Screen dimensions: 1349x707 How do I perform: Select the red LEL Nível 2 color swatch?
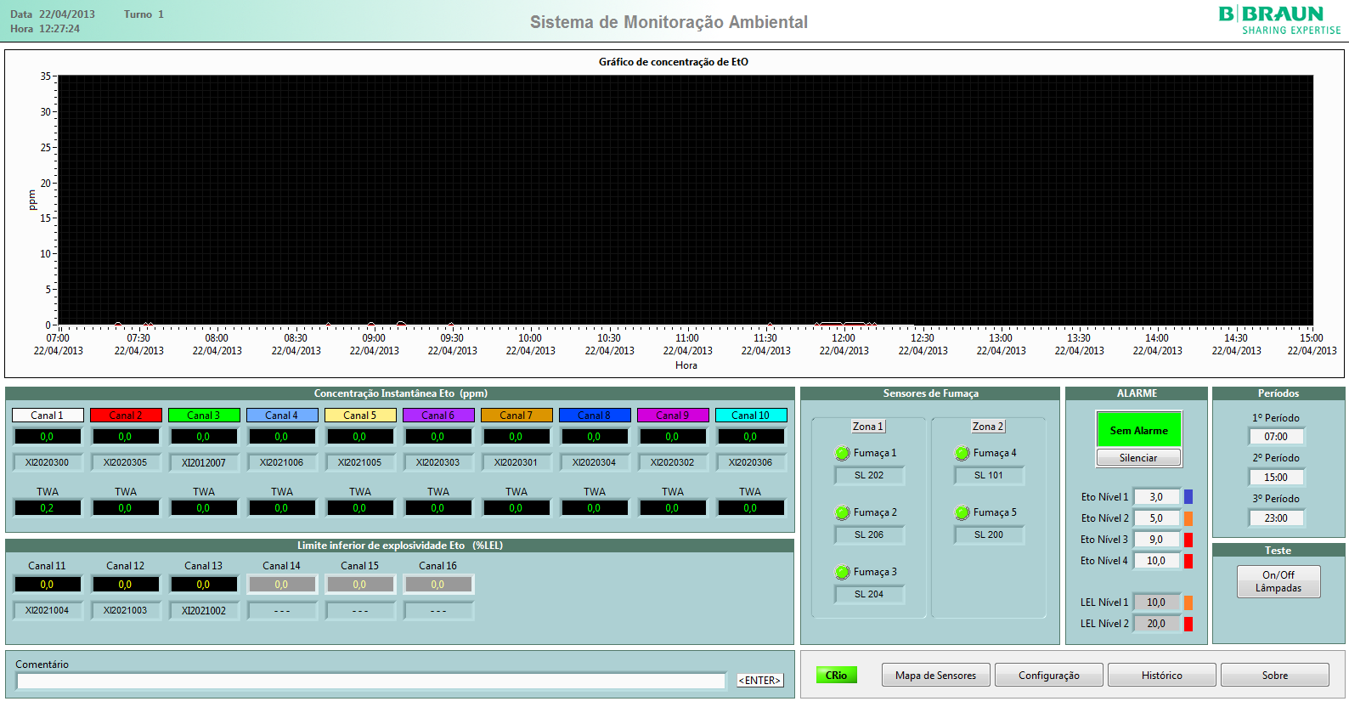pyautogui.click(x=1188, y=624)
